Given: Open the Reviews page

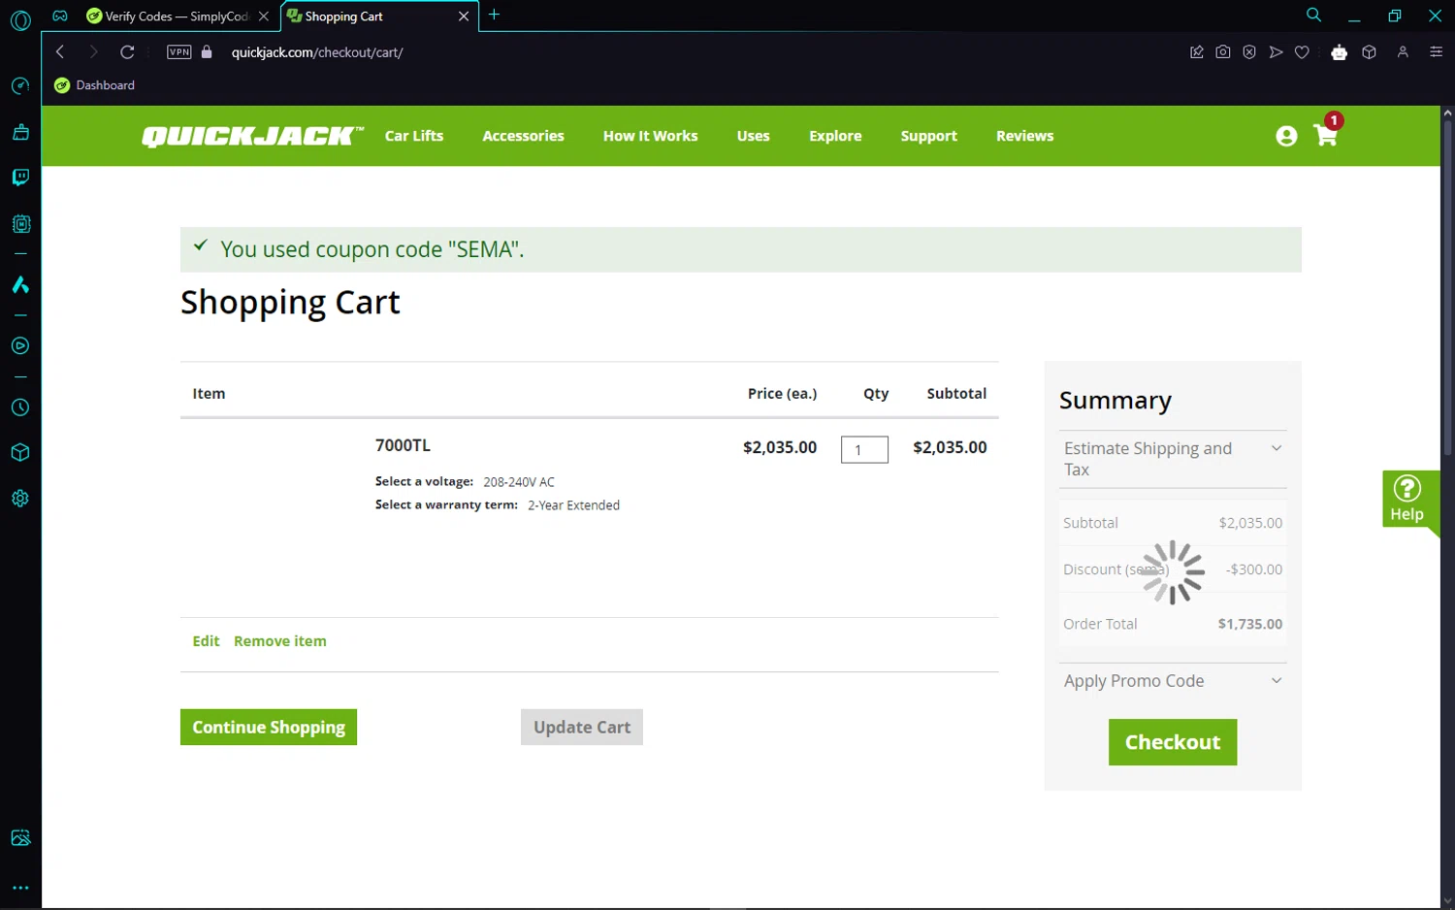Looking at the screenshot, I should coord(1024,136).
